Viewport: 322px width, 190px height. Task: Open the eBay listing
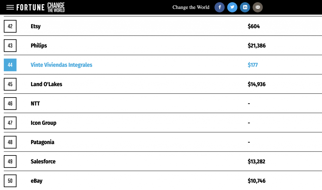click(36, 181)
